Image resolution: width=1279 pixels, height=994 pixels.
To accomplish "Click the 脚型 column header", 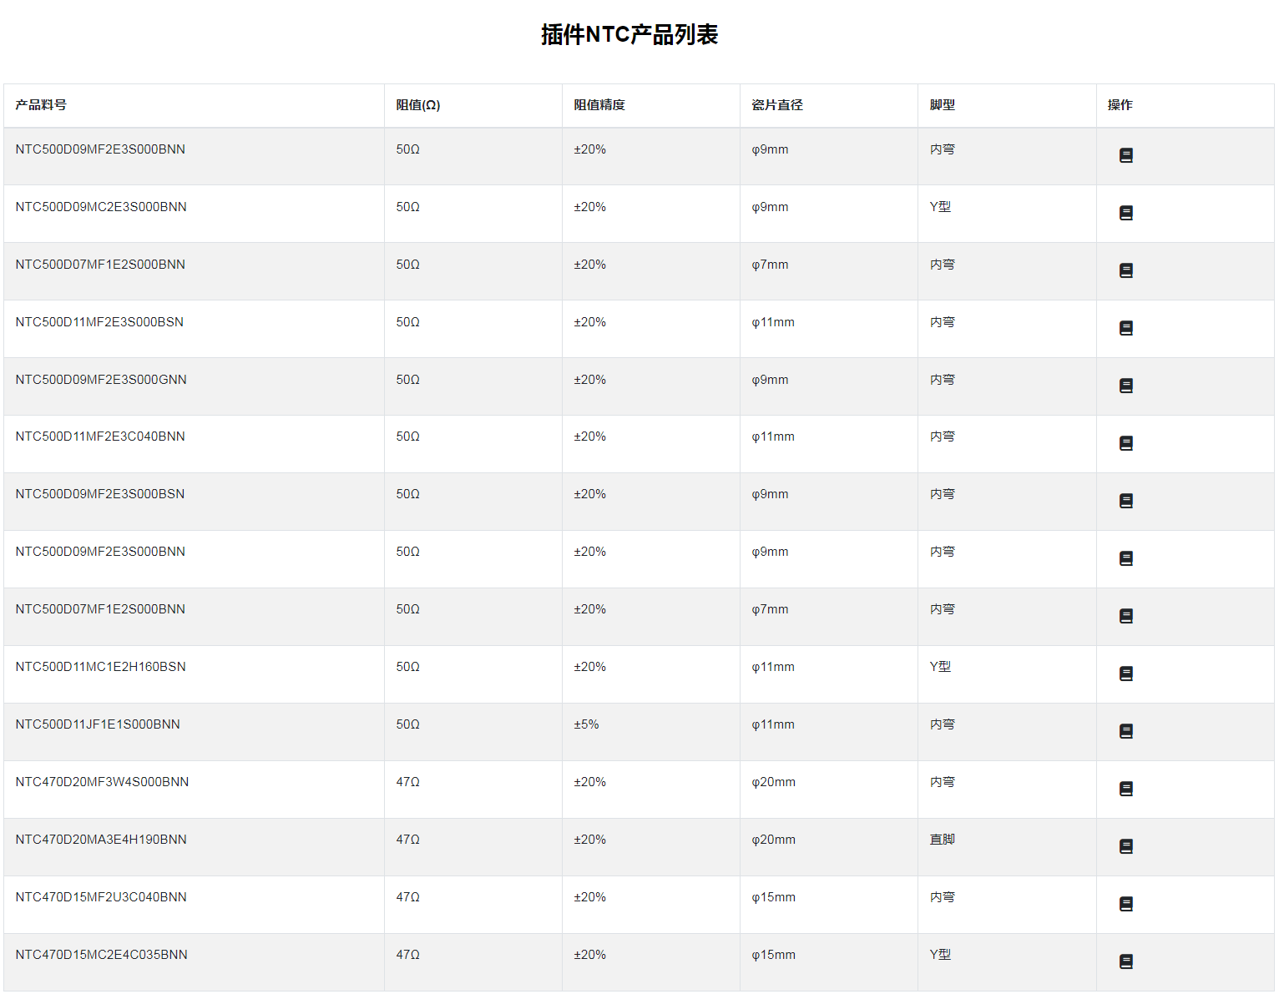I will pyautogui.click(x=942, y=105).
